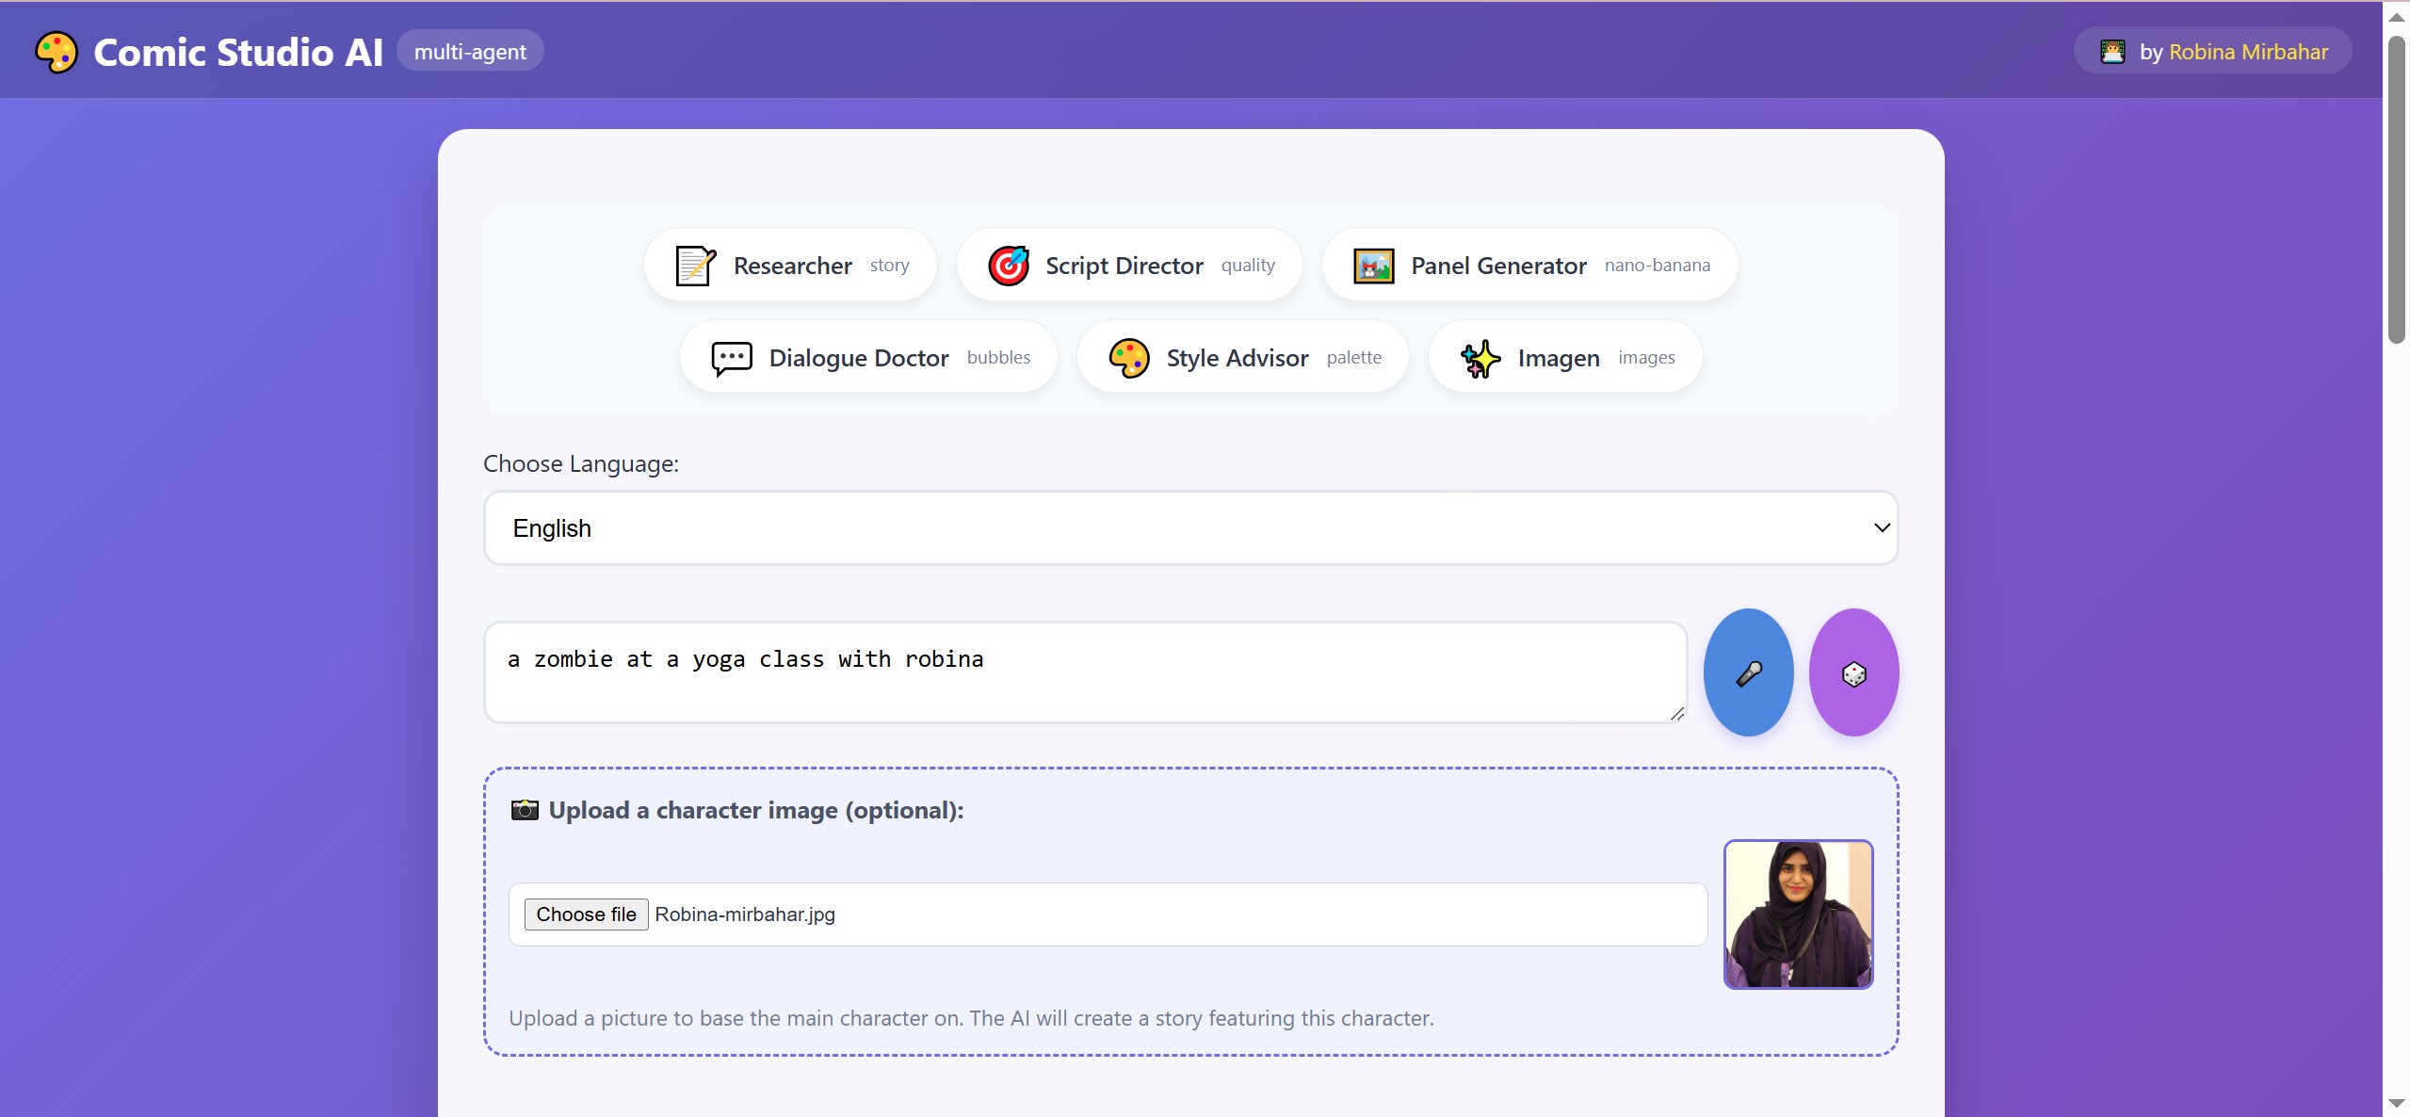Click the Dialogue Doctor speech bubble icon
The height and width of the screenshot is (1117, 2410).
731,358
